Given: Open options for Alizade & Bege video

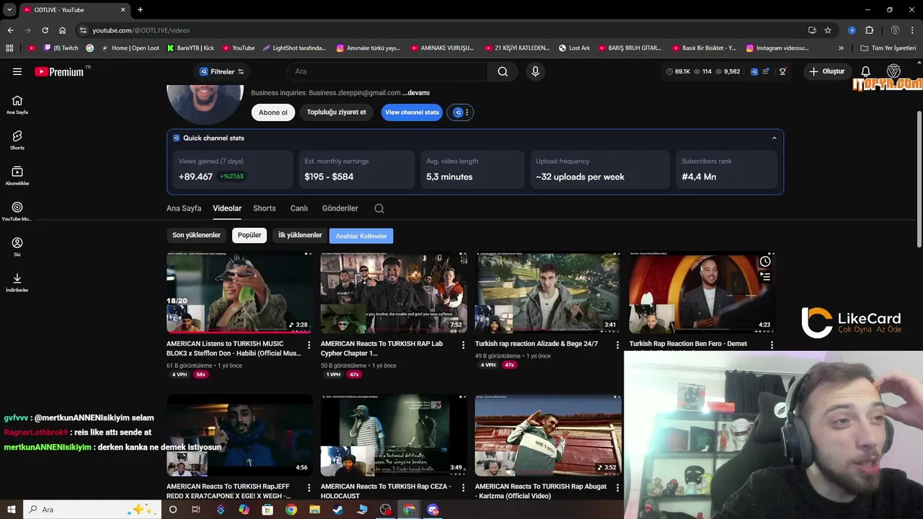Looking at the screenshot, I should (617, 345).
